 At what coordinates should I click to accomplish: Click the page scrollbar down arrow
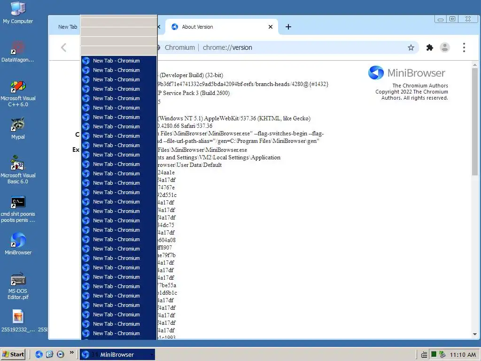474,334
